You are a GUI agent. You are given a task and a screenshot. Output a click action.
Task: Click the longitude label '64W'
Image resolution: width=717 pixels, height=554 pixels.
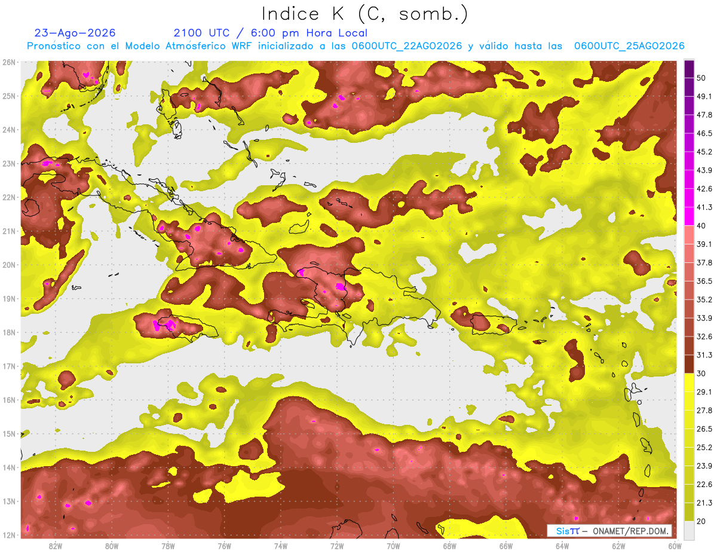pos(562,546)
